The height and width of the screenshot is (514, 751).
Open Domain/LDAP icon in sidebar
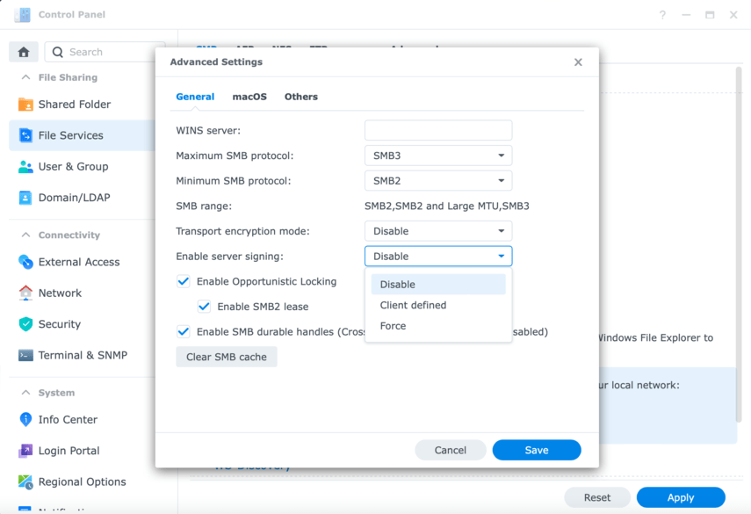click(x=25, y=198)
